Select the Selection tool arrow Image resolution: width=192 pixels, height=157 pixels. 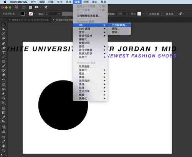pos(3,24)
